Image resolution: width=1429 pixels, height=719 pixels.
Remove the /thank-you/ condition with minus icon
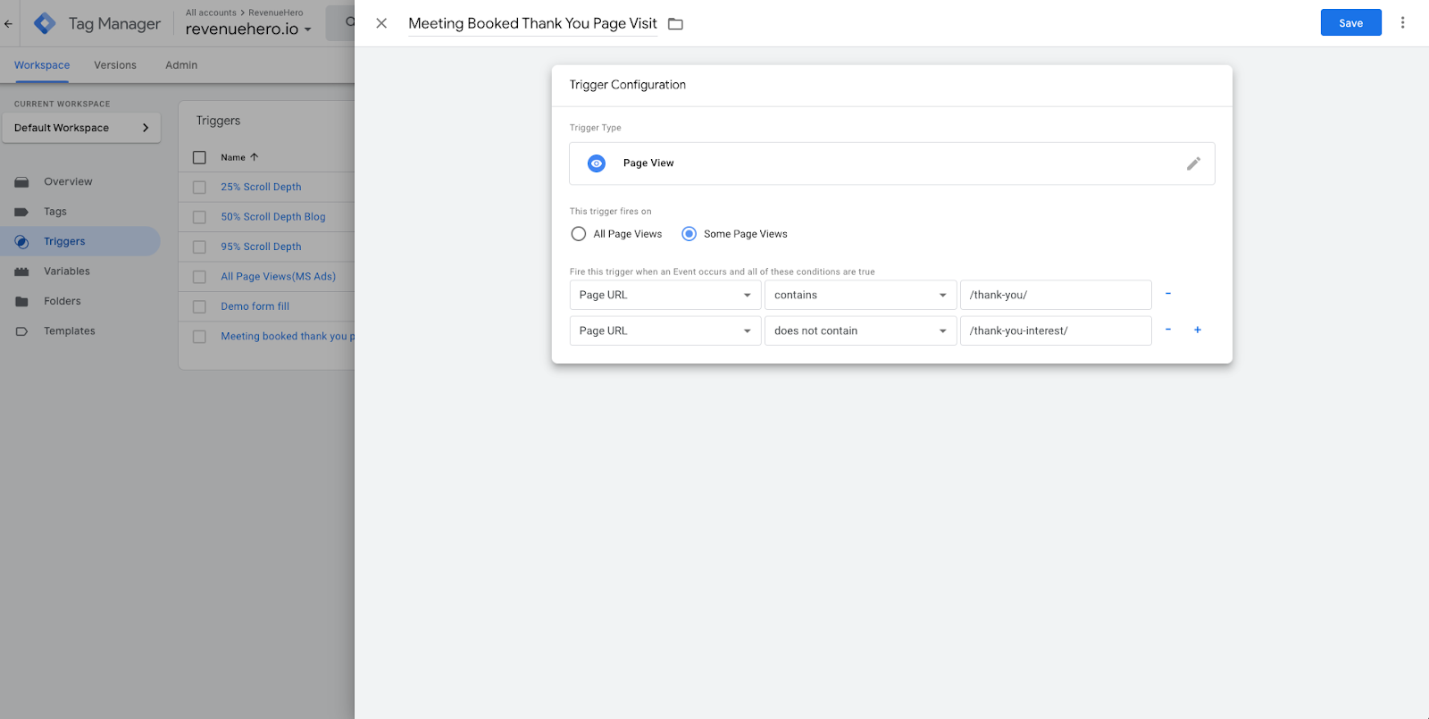point(1167,294)
